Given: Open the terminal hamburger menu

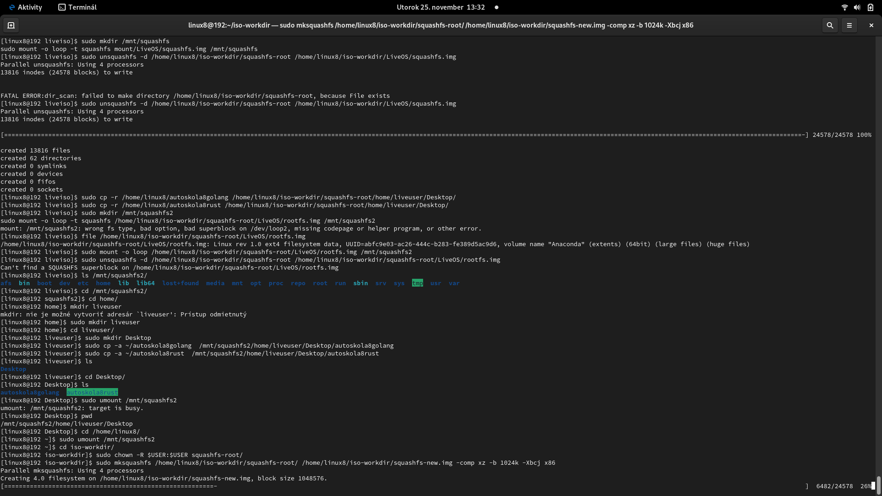Looking at the screenshot, I should click(x=849, y=25).
